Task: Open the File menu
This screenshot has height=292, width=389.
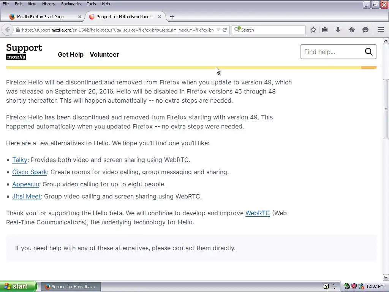Action: click(x=6, y=4)
